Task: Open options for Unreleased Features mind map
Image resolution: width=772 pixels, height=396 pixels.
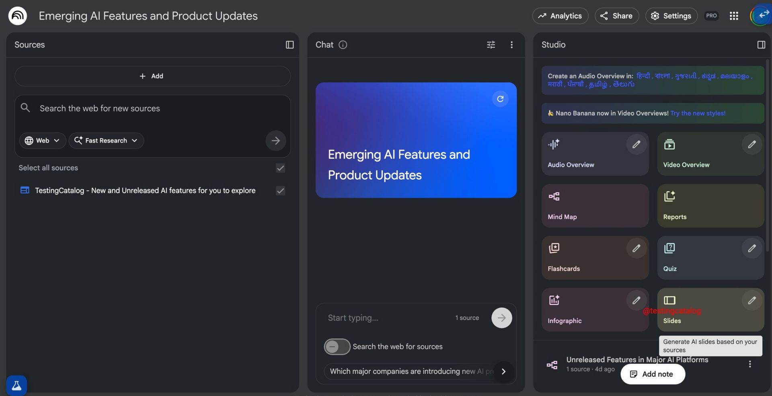Action: click(749, 364)
